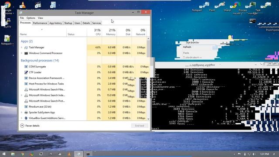Click the Spooler SubSystem printer icon
Viewport: 279px width, 157px height.
click(26, 113)
